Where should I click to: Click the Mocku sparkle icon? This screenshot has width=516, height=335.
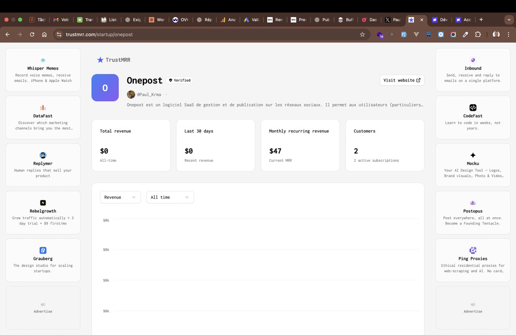coord(473,155)
